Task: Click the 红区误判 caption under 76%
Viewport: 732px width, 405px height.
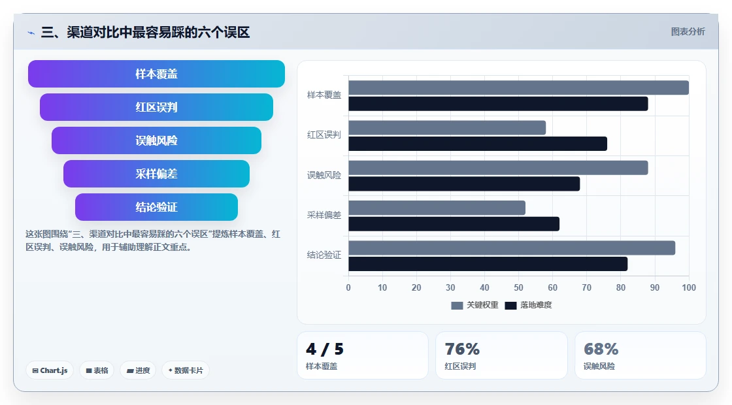Action: pos(460,366)
